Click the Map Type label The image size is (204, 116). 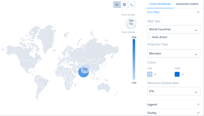(154, 21)
